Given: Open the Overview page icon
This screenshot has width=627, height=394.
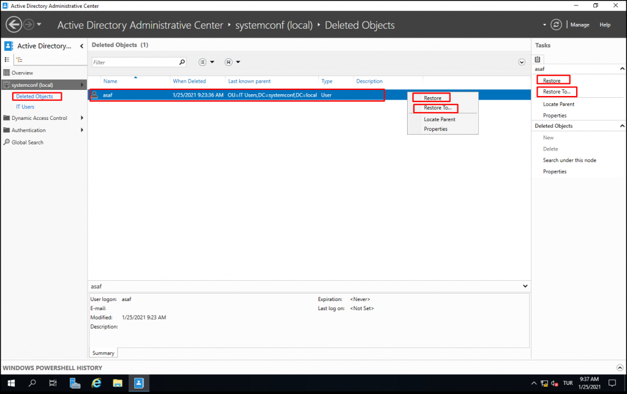Looking at the screenshot, I should (x=6, y=72).
